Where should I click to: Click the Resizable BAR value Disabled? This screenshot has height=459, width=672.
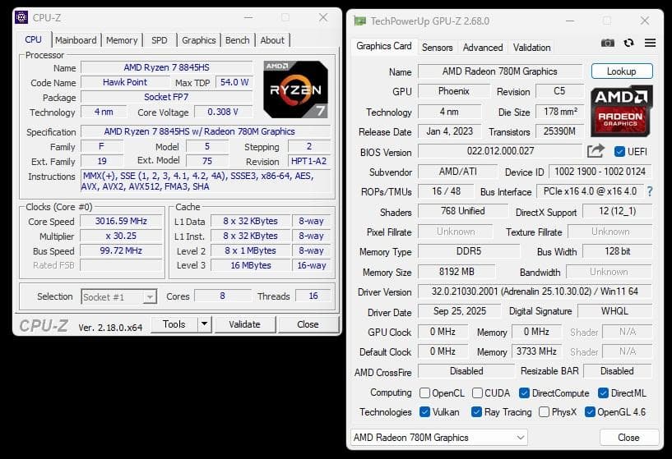coord(617,371)
